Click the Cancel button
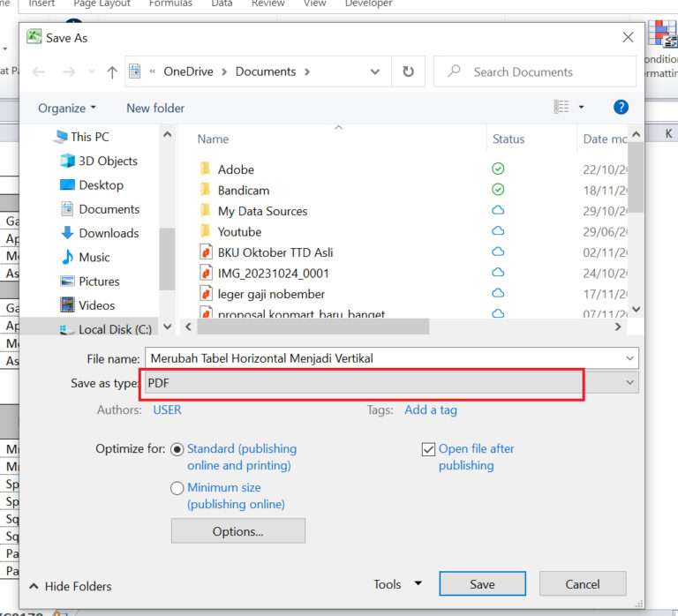This screenshot has width=678, height=616. coord(583,583)
